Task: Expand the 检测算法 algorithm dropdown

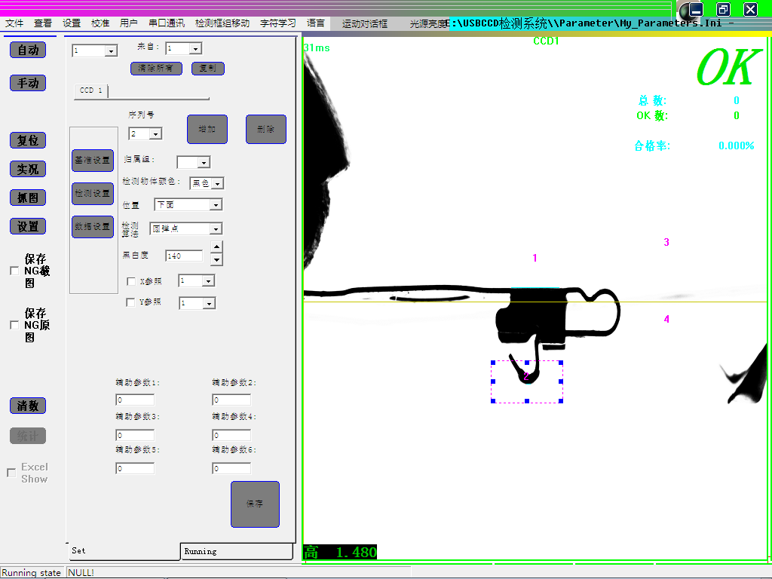Action: 216,228
